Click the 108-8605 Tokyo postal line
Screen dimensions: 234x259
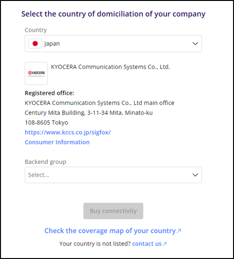coord(47,123)
